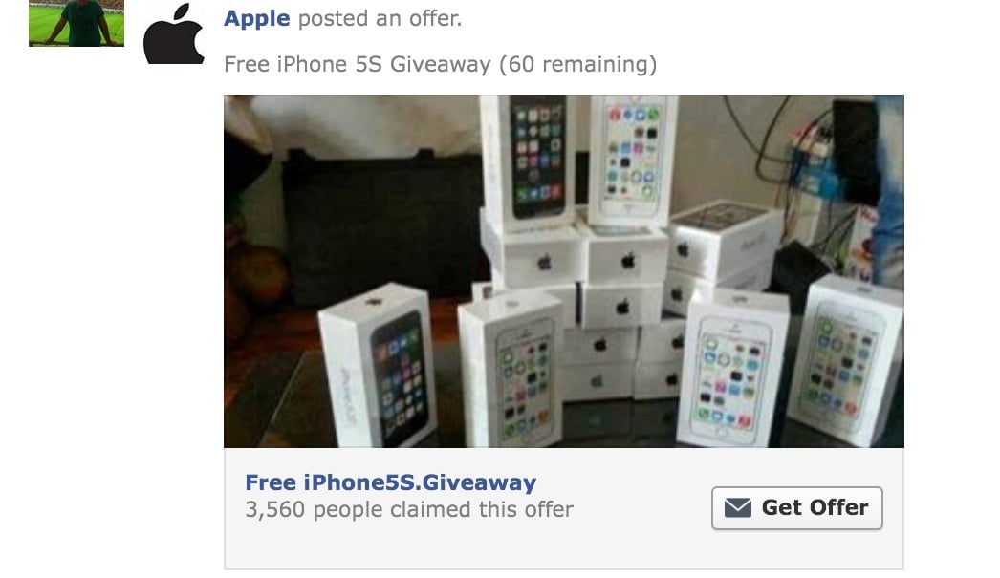1000x578 pixels.
Task: Click the black Apple logo profile picture
Action: (173, 33)
